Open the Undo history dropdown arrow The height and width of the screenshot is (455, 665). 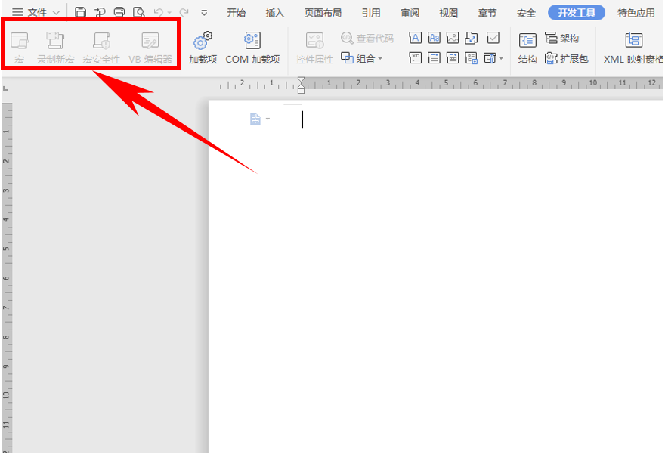coord(169,13)
